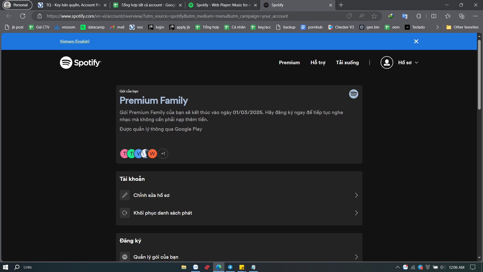This screenshot has width=483, height=272.
Task: Open browser Extensions puzzle icon
Action: pos(419,16)
